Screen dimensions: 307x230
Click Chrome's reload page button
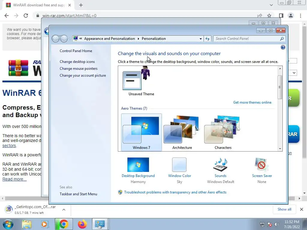[x=26, y=16]
